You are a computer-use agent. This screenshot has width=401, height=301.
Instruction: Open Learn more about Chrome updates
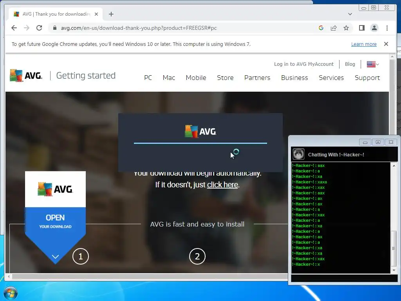[364, 44]
